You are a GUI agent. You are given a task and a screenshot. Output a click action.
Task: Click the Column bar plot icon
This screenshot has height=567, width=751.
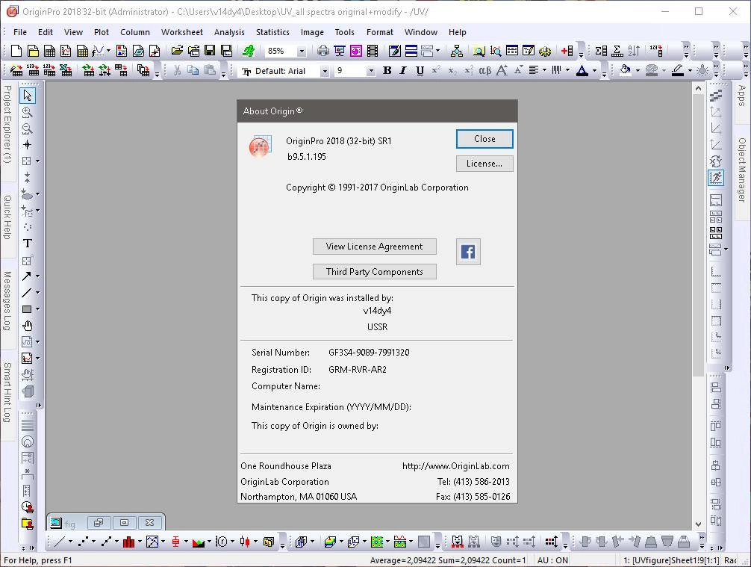click(x=129, y=542)
